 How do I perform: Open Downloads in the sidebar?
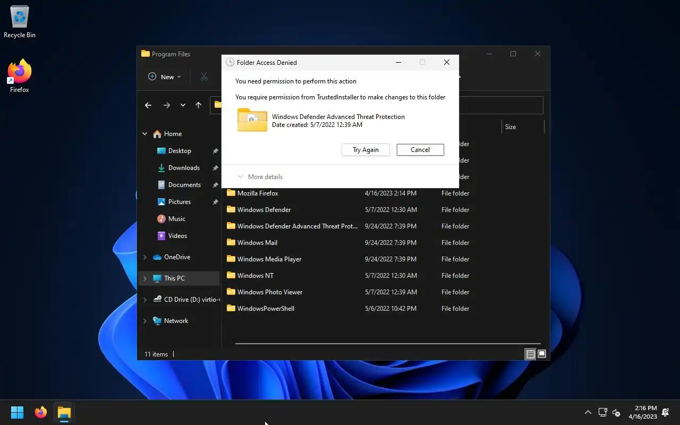click(x=184, y=168)
